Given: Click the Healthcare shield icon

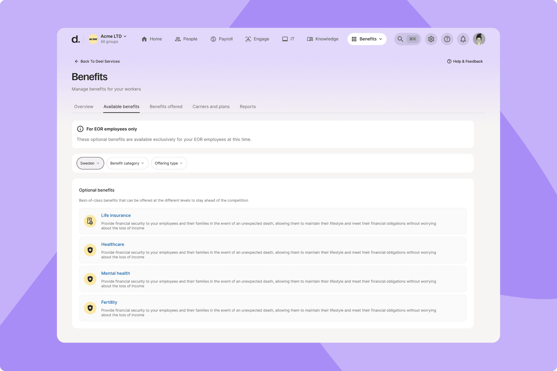Looking at the screenshot, I should [x=90, y=250].
